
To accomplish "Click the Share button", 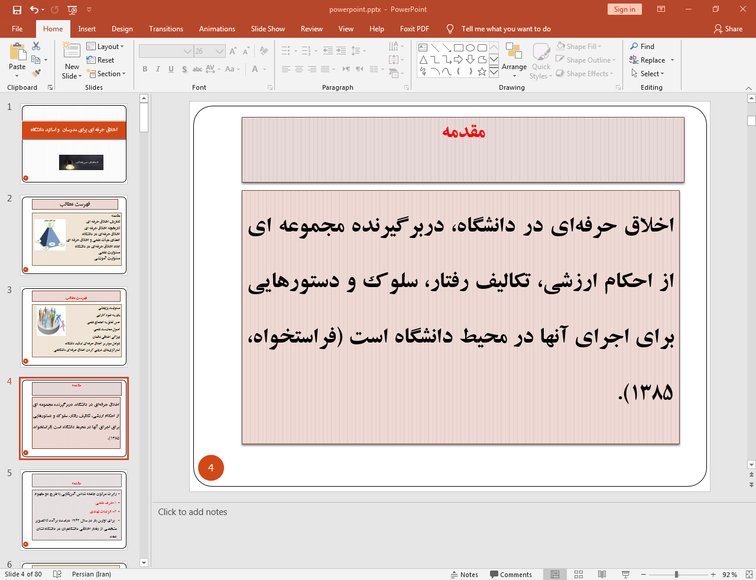I will click(x=728, y=29).
